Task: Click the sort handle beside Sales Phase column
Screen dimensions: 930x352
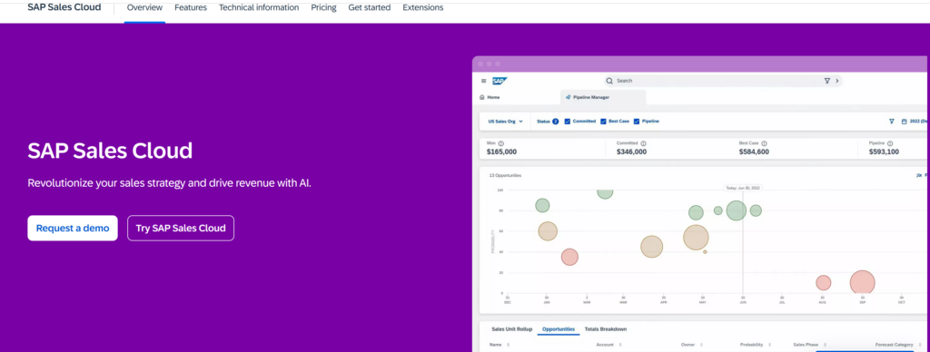Action: (825, 345)
